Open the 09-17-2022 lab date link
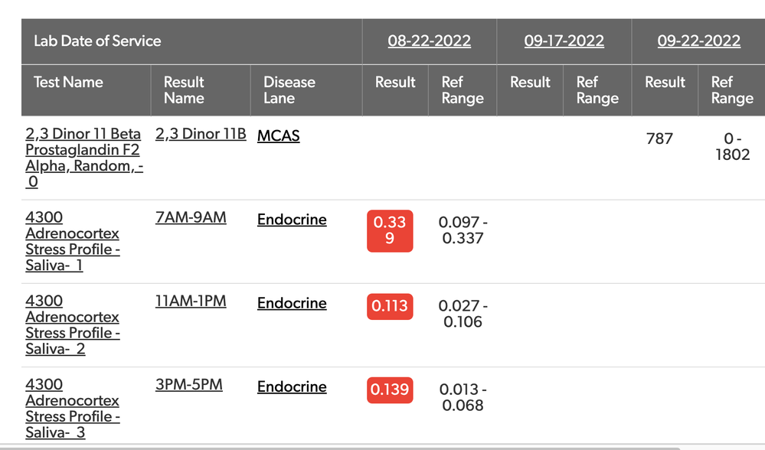This screenshot has height=450, width=765. point(564,41)
